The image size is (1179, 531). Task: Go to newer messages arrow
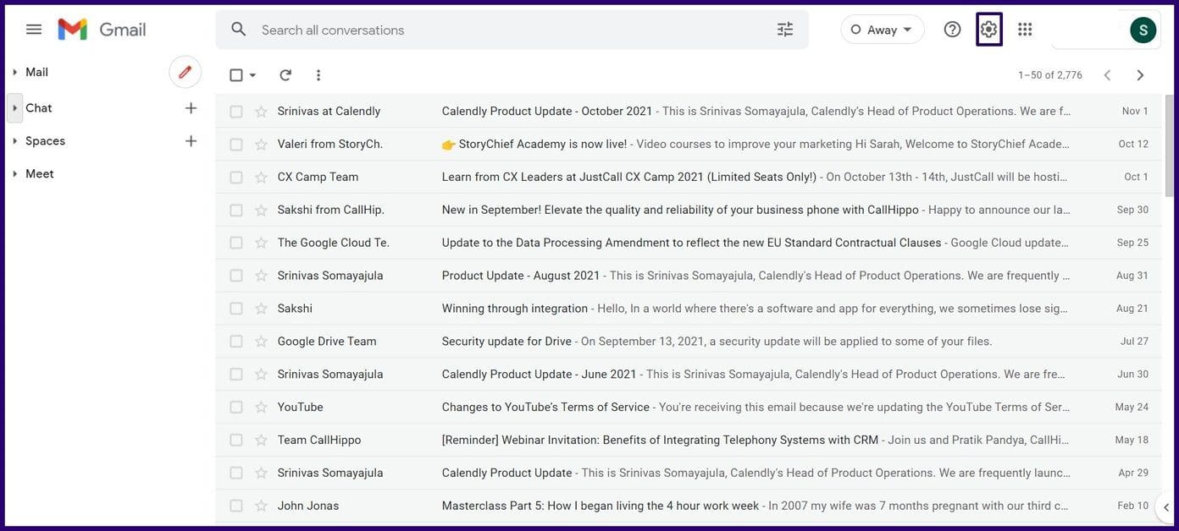[1107, 75]
